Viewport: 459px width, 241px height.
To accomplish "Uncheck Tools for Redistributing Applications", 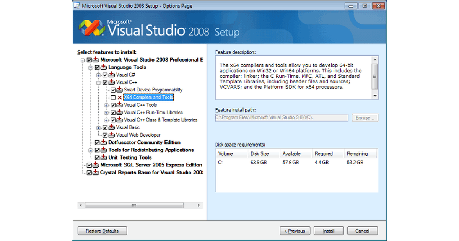I will coord(97,150).
